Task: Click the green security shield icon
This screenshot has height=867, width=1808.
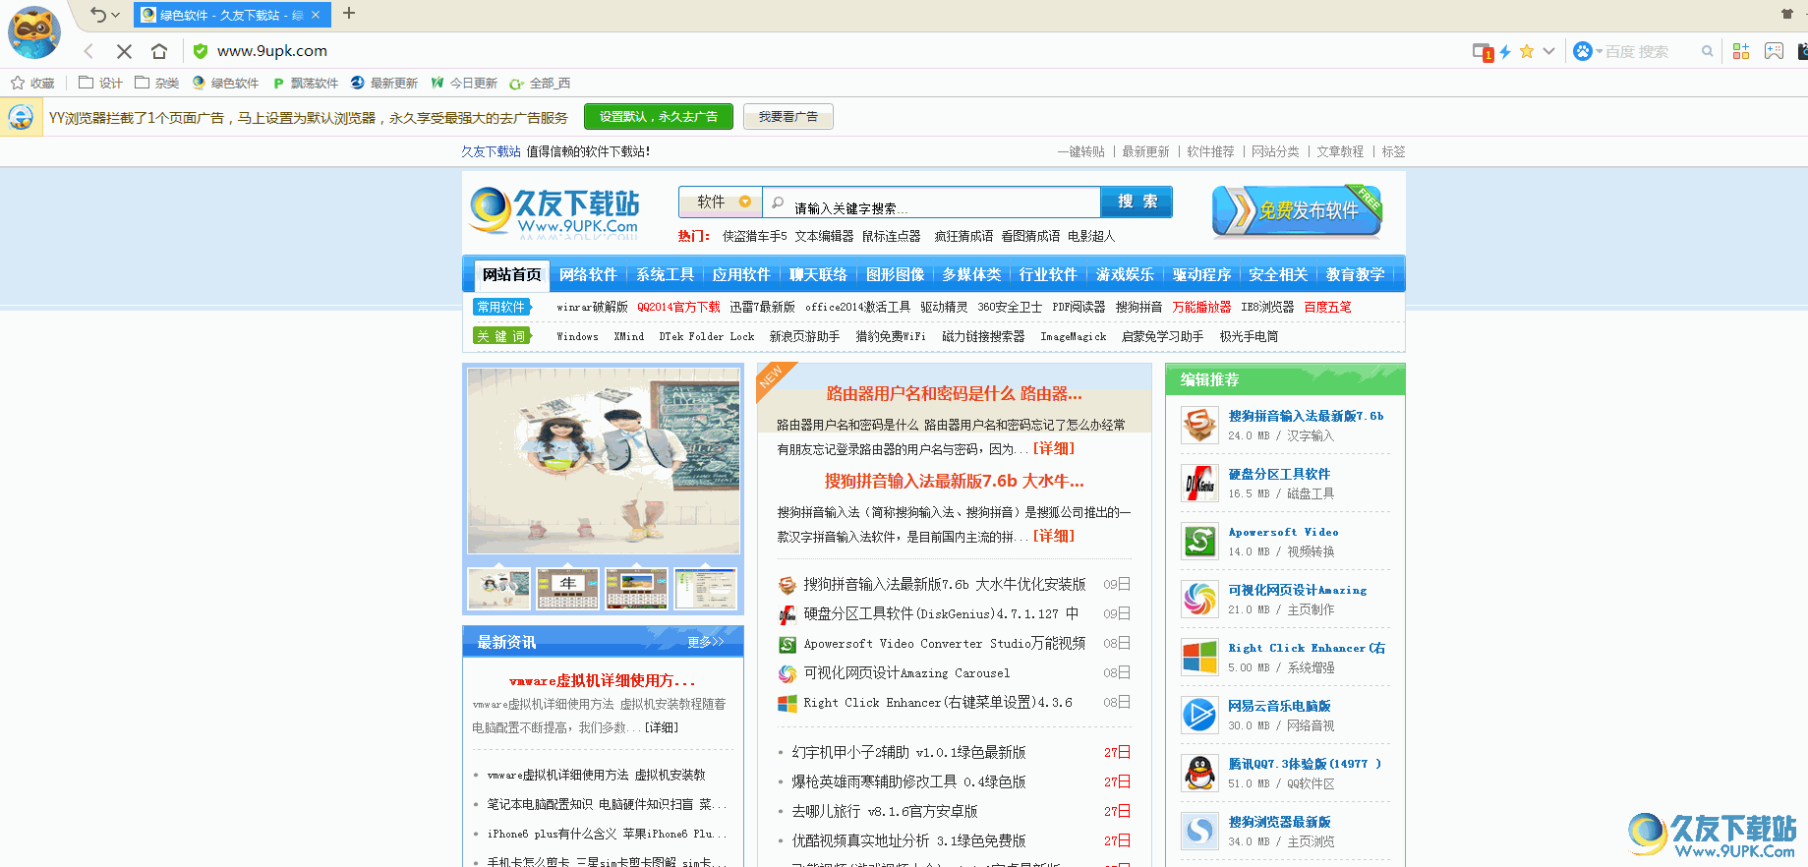Action: click(x=201, y=51)
